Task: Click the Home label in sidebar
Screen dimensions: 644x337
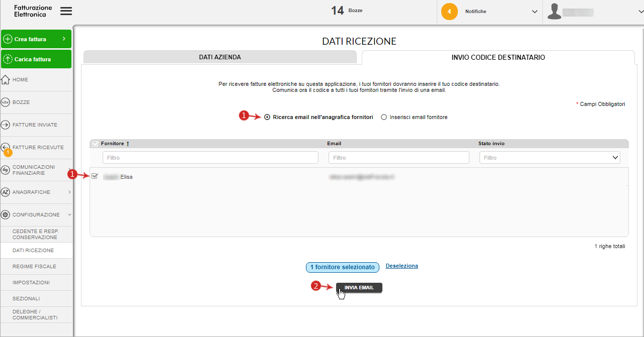Action: (20, 79)
